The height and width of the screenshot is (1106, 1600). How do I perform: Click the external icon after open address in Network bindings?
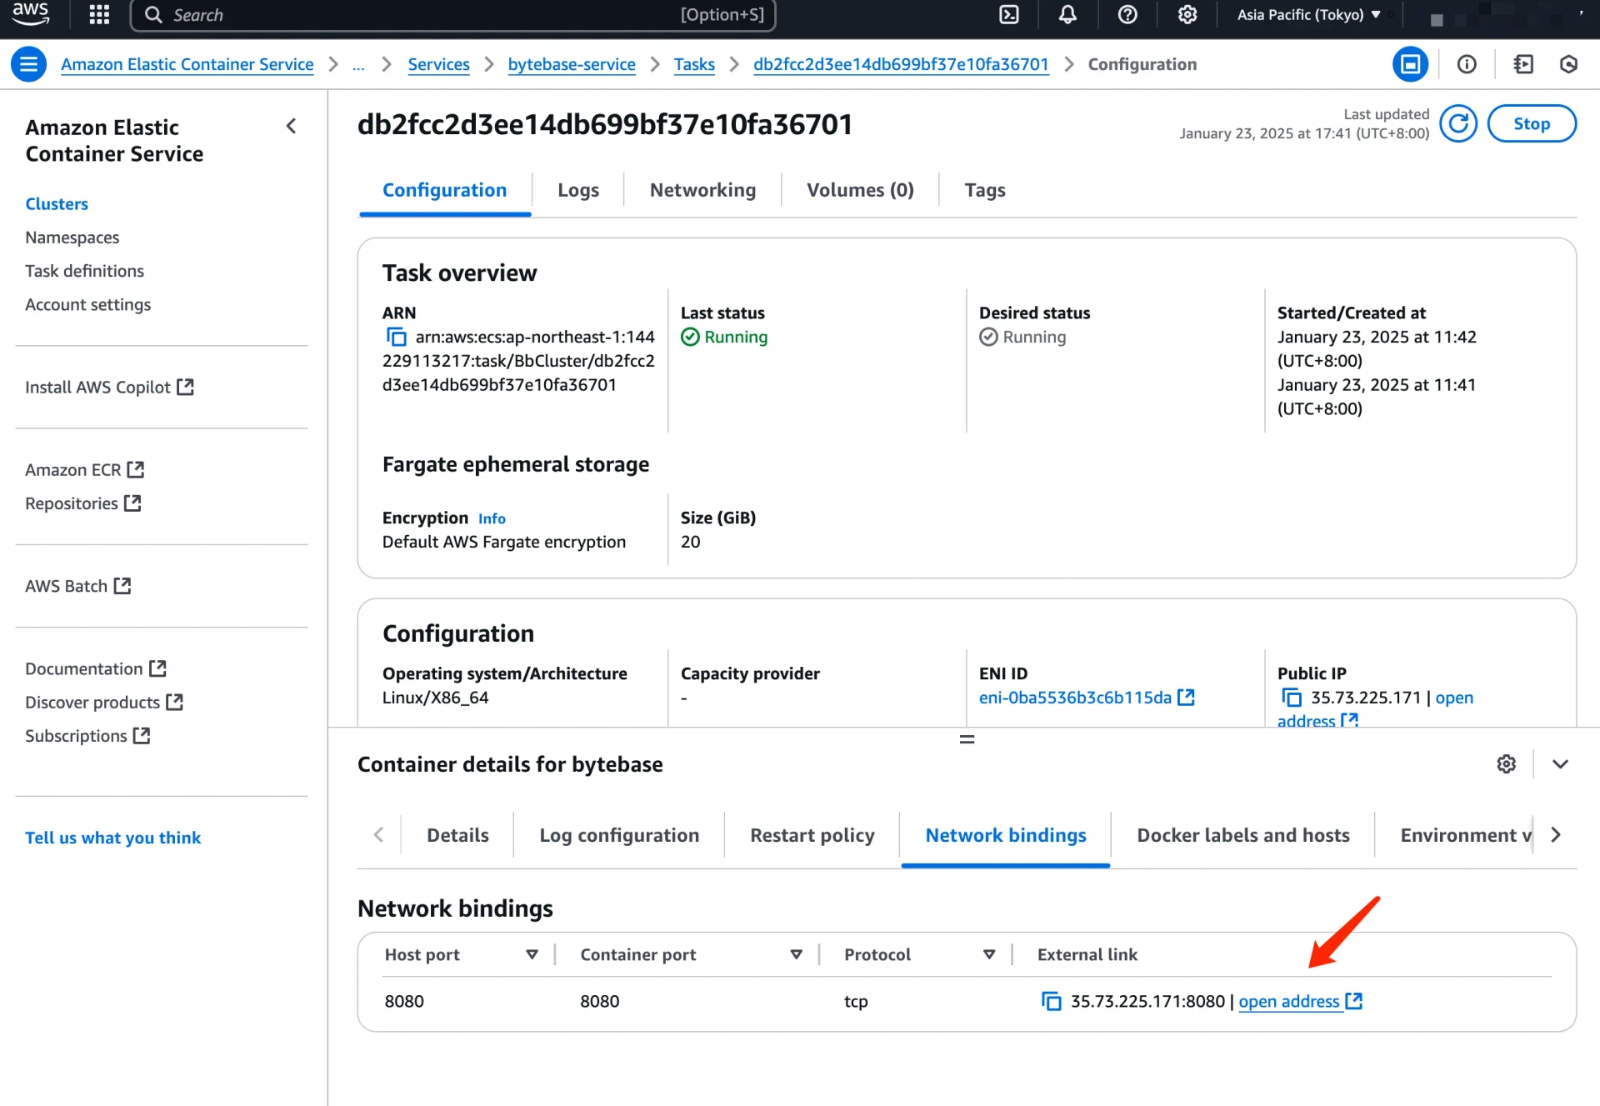1354,1001
